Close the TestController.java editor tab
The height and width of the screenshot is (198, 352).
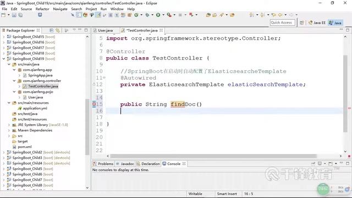click(x=161, y=30)
